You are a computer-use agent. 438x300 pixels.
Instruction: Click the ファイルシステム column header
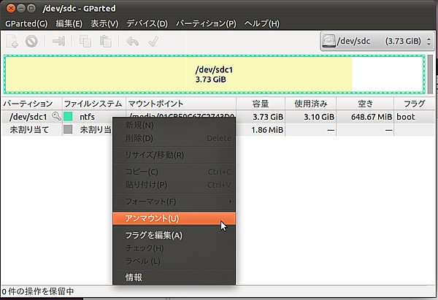click(94, 104)
